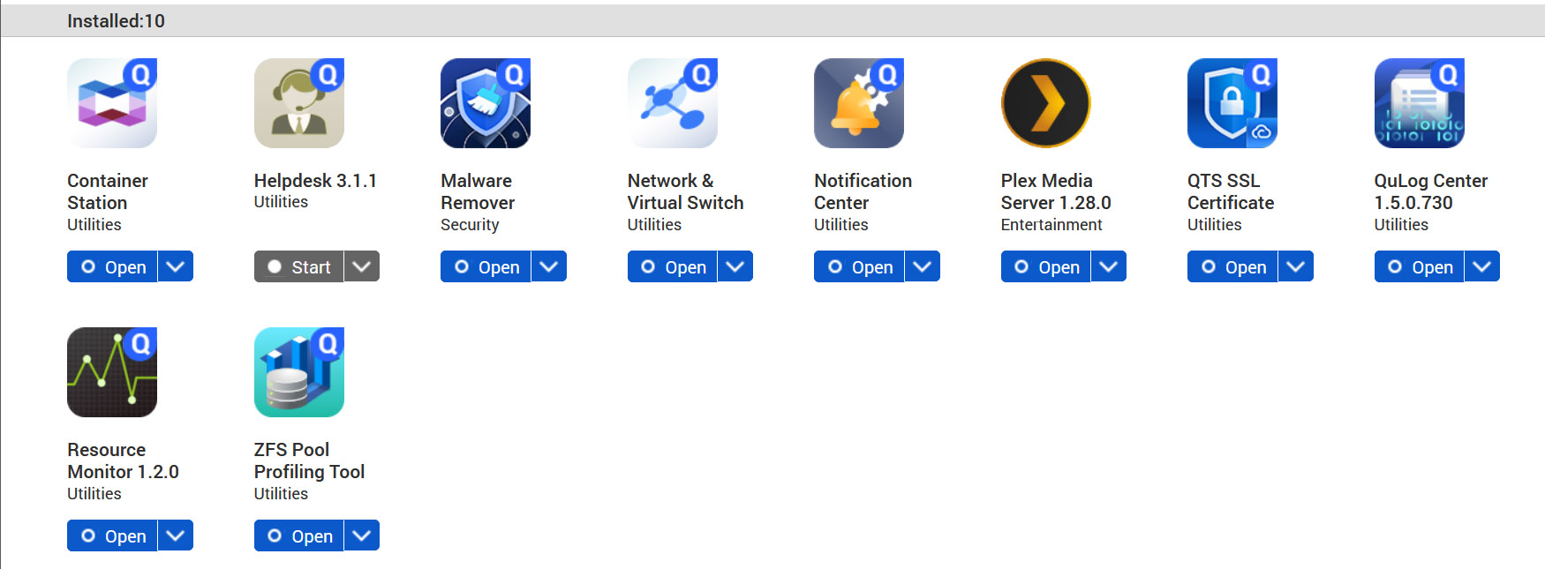This screenshot has height=569, width=1545.
Task: Click the Entertainment category under Plex
Action: (x=1051, y=225)
